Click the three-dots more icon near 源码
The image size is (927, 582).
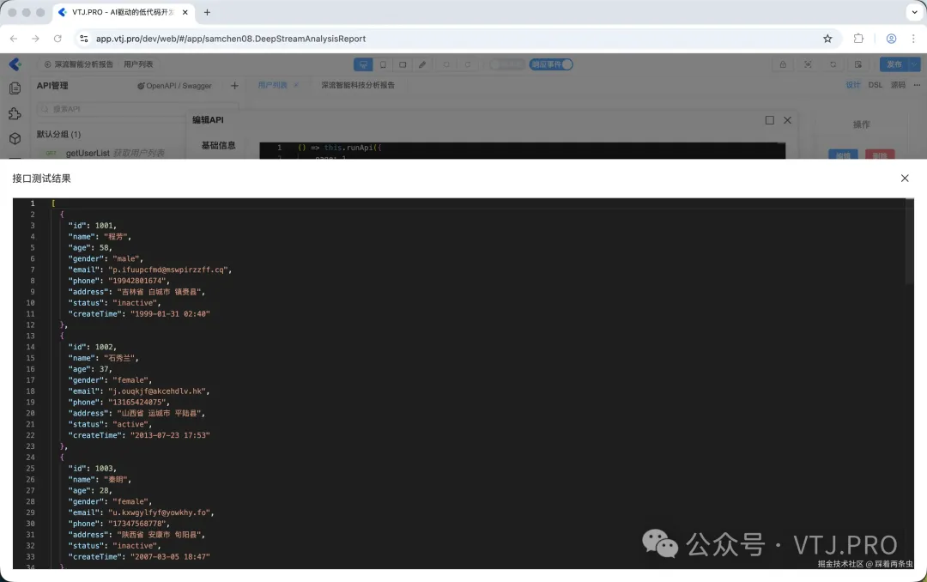point(917,85)
